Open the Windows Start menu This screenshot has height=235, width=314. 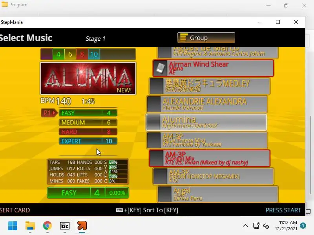click(13, 226)
